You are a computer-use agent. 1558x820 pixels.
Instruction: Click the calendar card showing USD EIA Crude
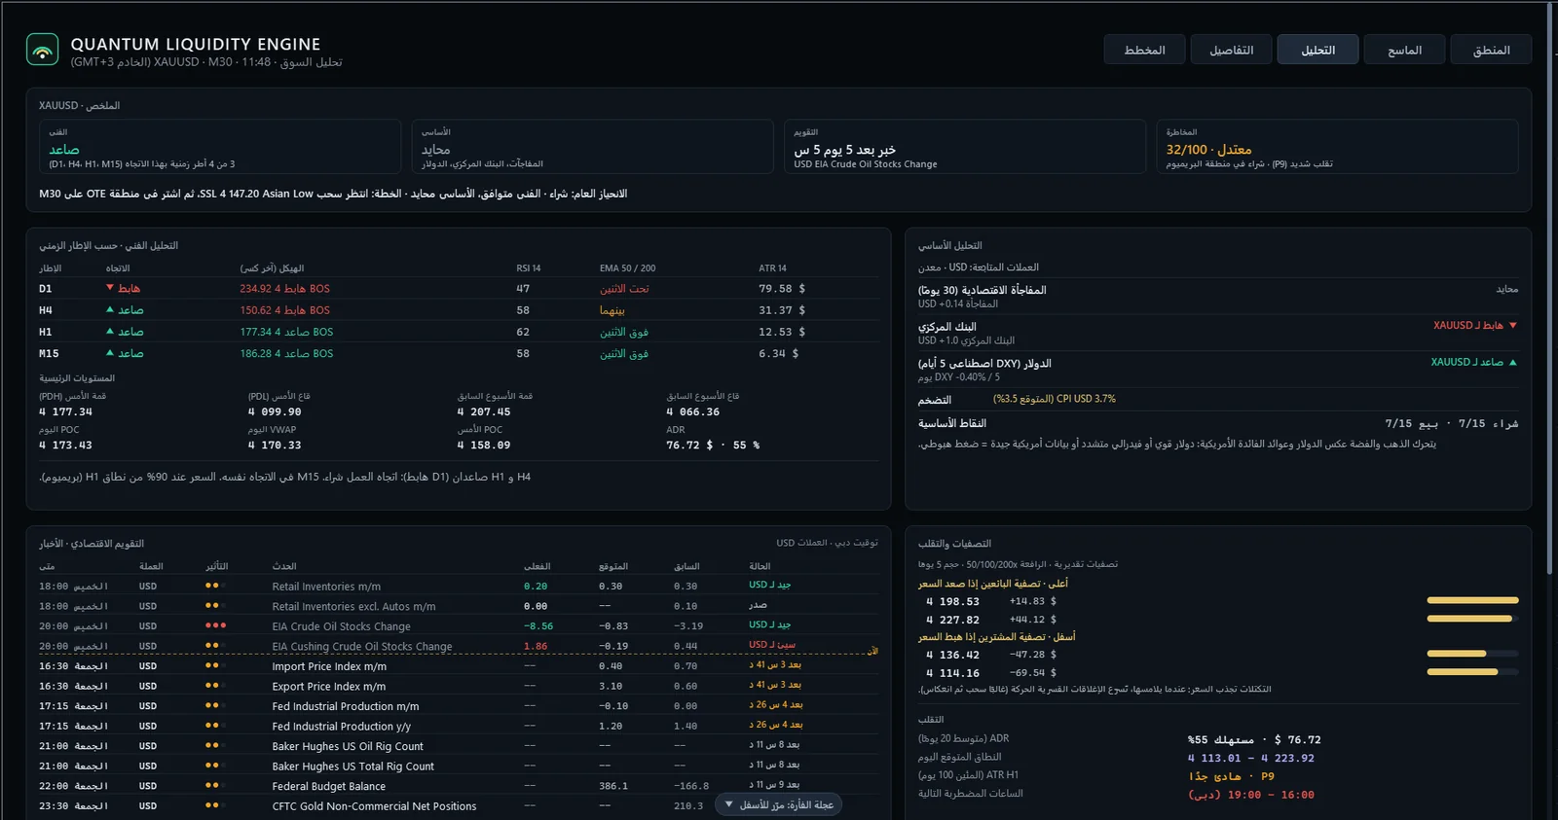[x=965, y=147]
